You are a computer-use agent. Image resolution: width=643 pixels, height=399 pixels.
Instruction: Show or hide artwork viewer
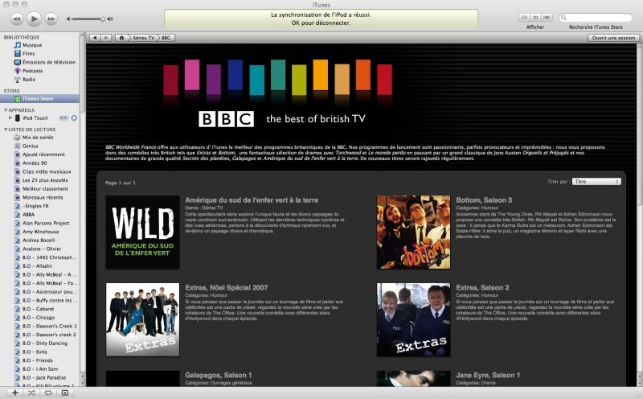[x=65, y=393]
